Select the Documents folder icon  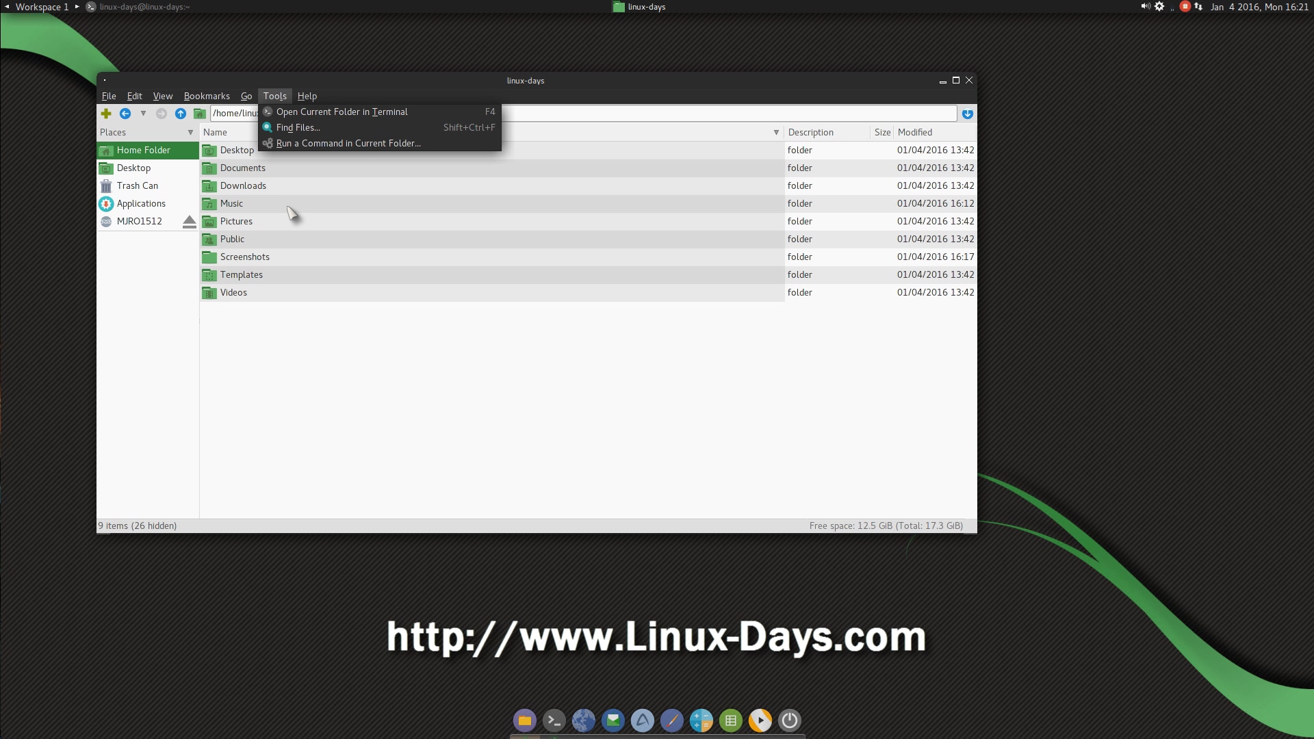209,168
